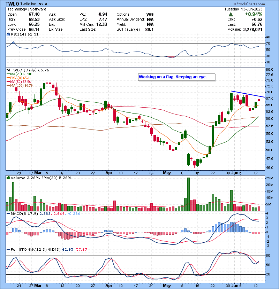Click the Volume 3.28M, EMA(20) 5.26M label
Image resolution: width=279 pixels, height=289 pixels.
point(40,178)
